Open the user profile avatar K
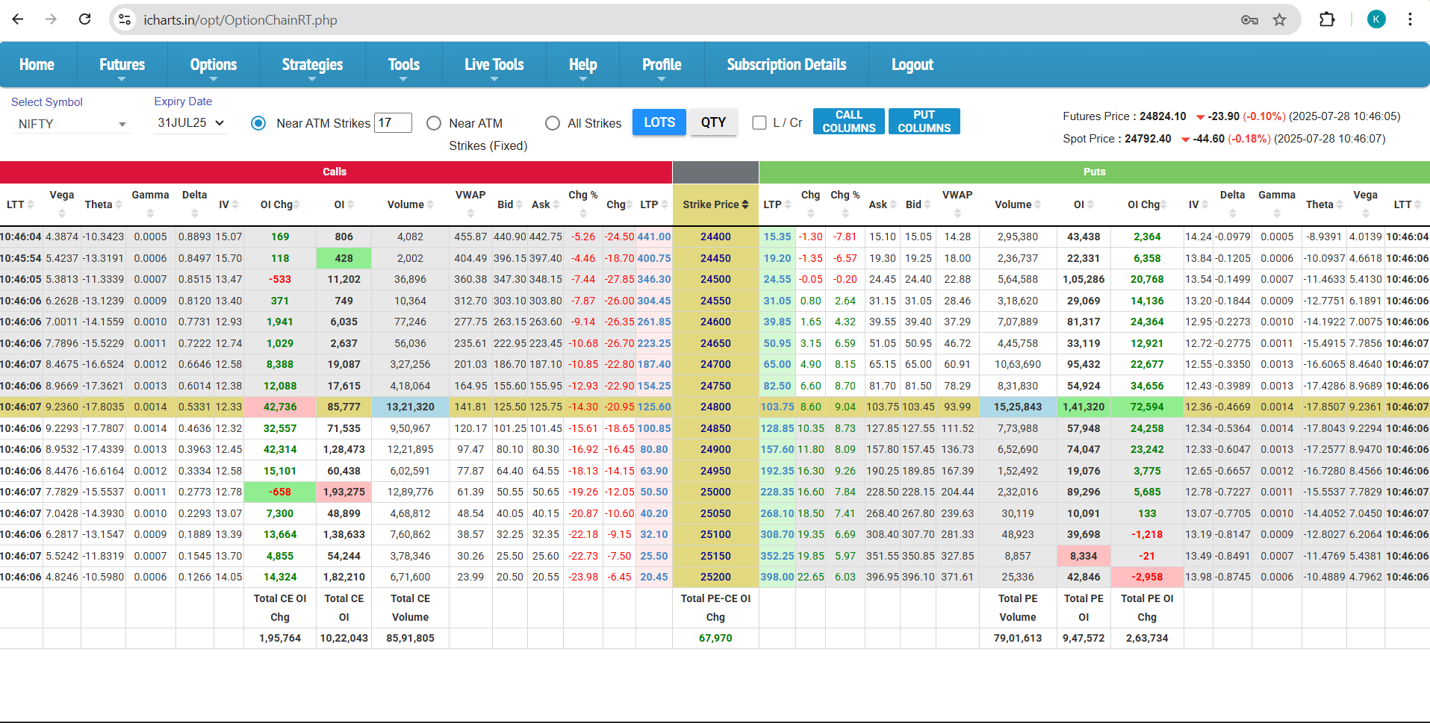The image size is (1430, 723). (x=1375, y=19)
